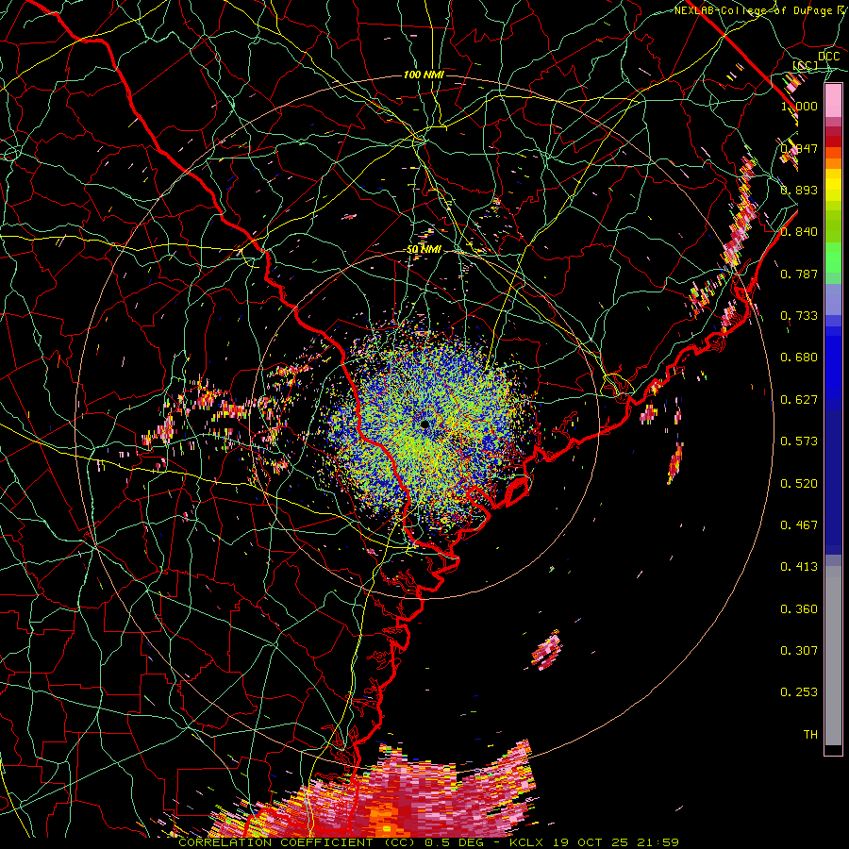
Task: Select the 0.840 legend value
Action: 799,232
